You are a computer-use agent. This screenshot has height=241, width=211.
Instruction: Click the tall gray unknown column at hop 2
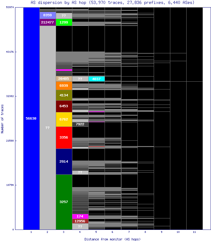48,128
